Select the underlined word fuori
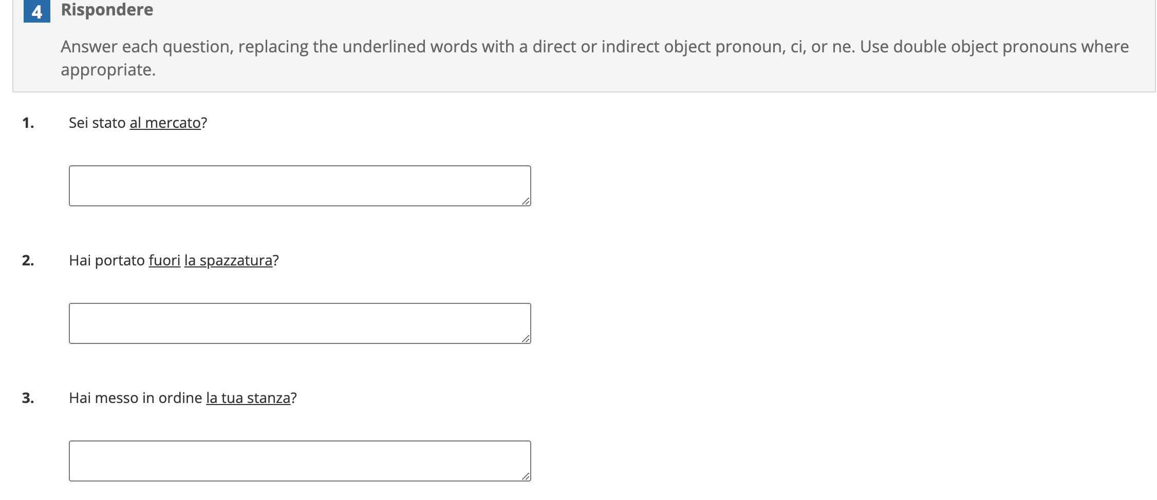The width and height of the screenshot is (1157, 500). pyautogui.click(x=164, y=260)
